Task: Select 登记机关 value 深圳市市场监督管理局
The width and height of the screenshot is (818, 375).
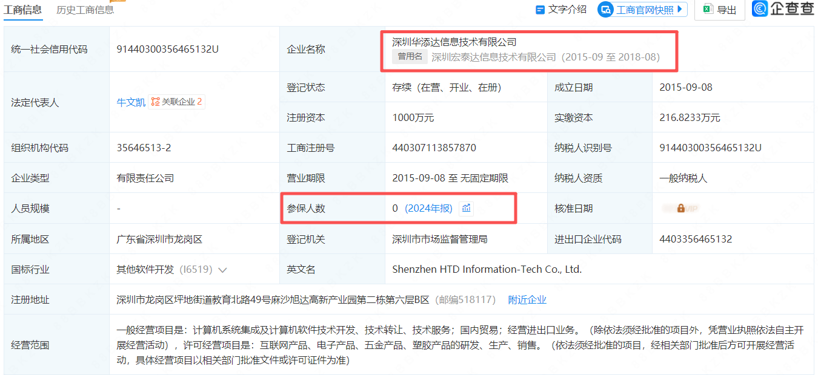Action: point(440,239)
